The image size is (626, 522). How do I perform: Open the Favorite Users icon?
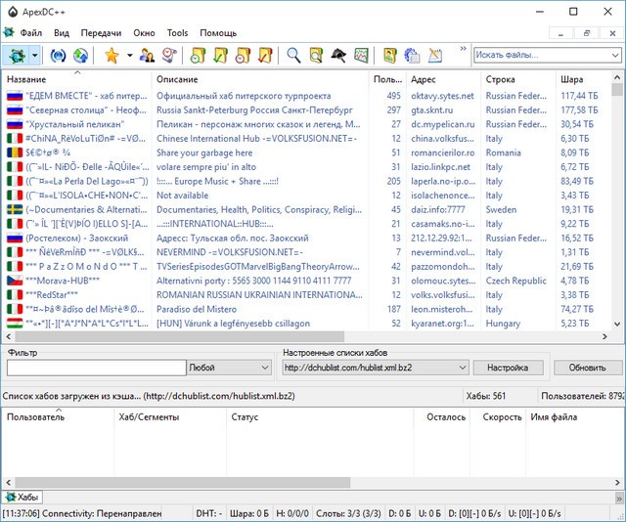tap(148, 56)
